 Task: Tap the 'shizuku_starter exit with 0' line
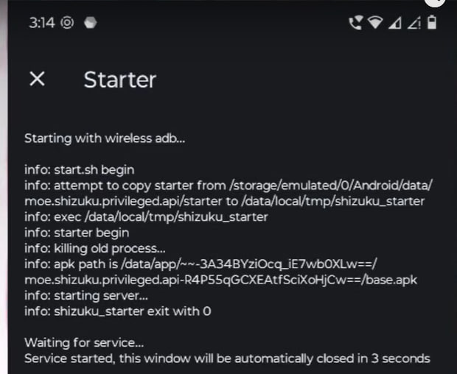[x=118, y=311]
